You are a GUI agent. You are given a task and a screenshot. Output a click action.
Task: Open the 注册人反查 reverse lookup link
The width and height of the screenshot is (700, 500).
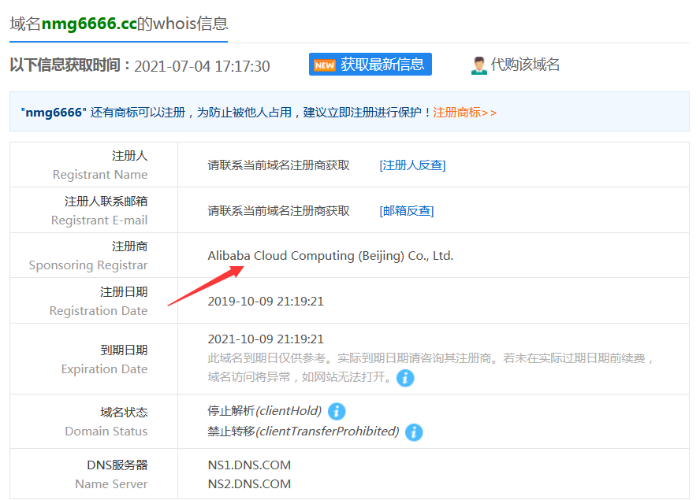pyautogui.click(x=412, y=165)
